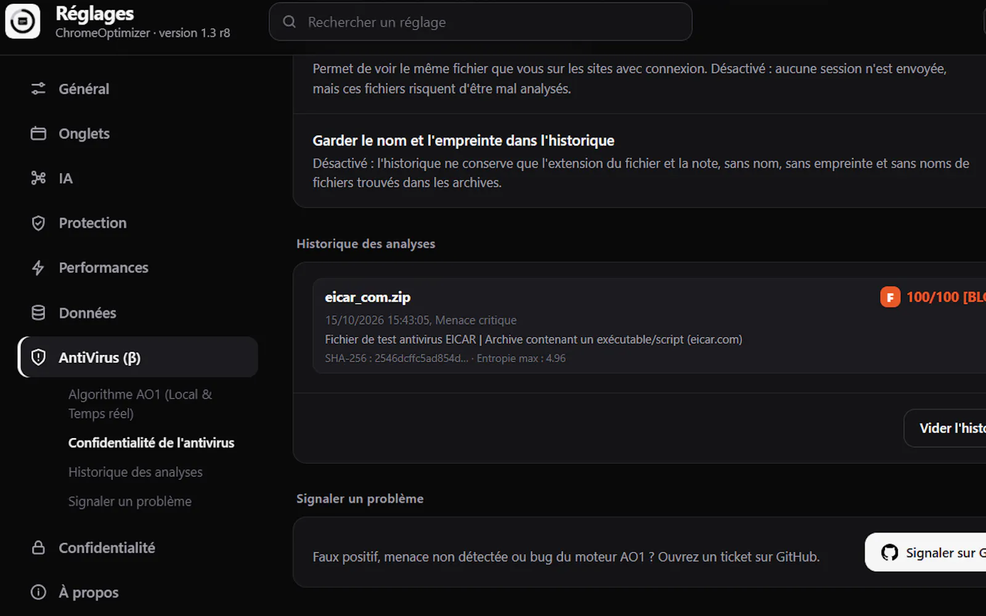Select Confidentialité de l'antivirus subsection
Image resolution: width=986 pixels, height=616 pixels.
click(151, 443)
